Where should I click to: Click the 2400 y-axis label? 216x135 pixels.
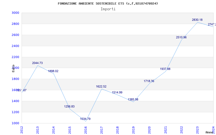pyautogui.click(x=15, y=46)
